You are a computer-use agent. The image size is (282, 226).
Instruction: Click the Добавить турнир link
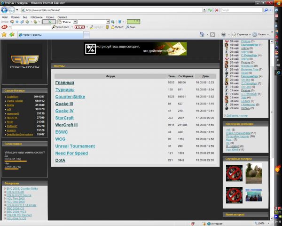(237, 115)
